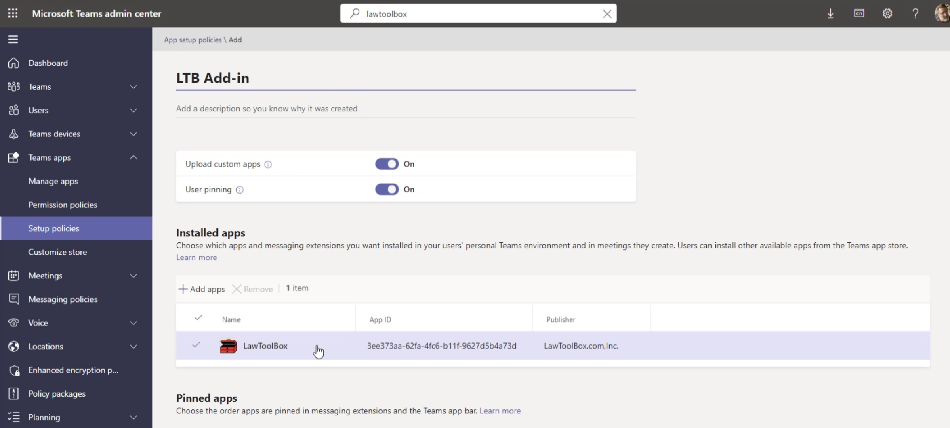Image resolution: width=950 pixels, height=428 pixels.
Task: Open the help question mark icon
Action: [916, 13]
